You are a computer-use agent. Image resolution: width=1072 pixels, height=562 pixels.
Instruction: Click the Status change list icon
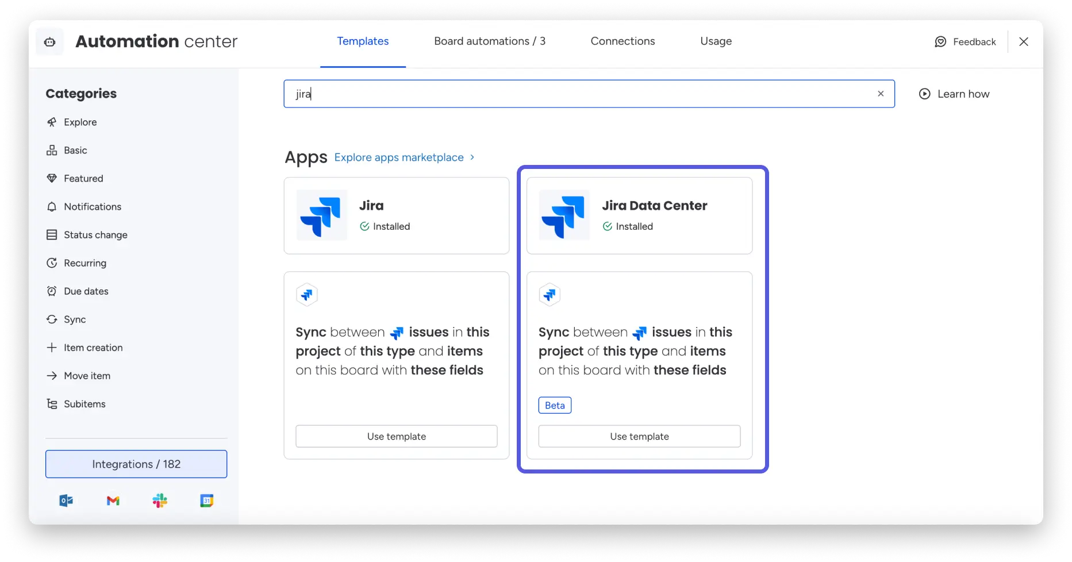[x=52, y=234]
